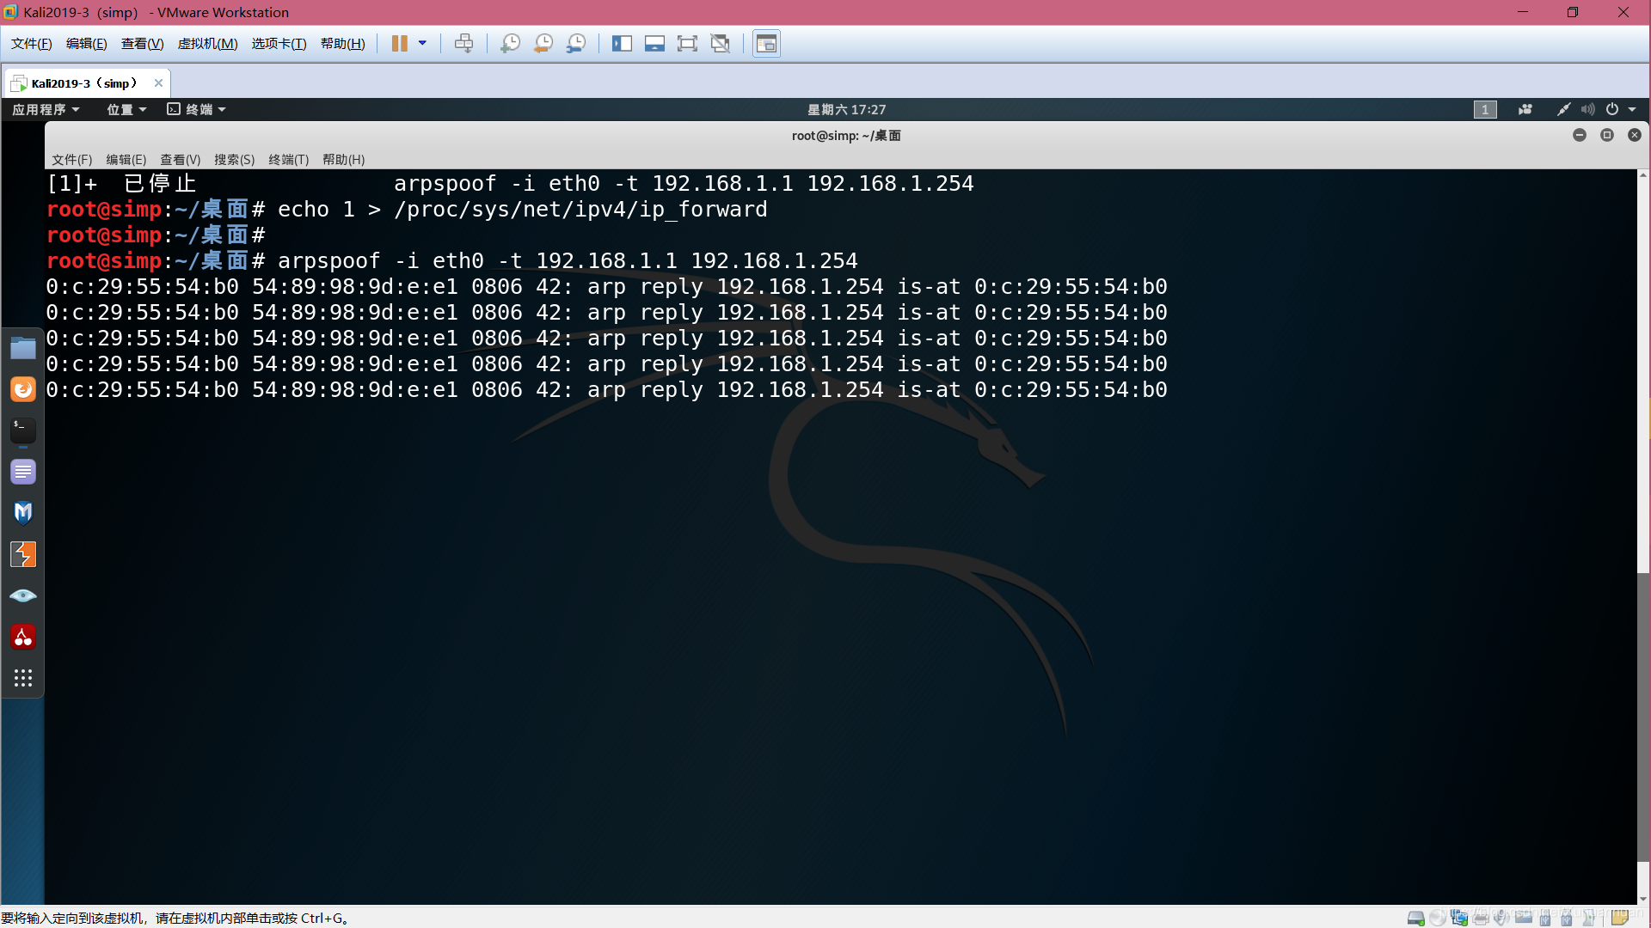Screen dimensions: 1651x928
Task: Click the echo 1 > ip_forward command line
Action: (x=407, y=210)
